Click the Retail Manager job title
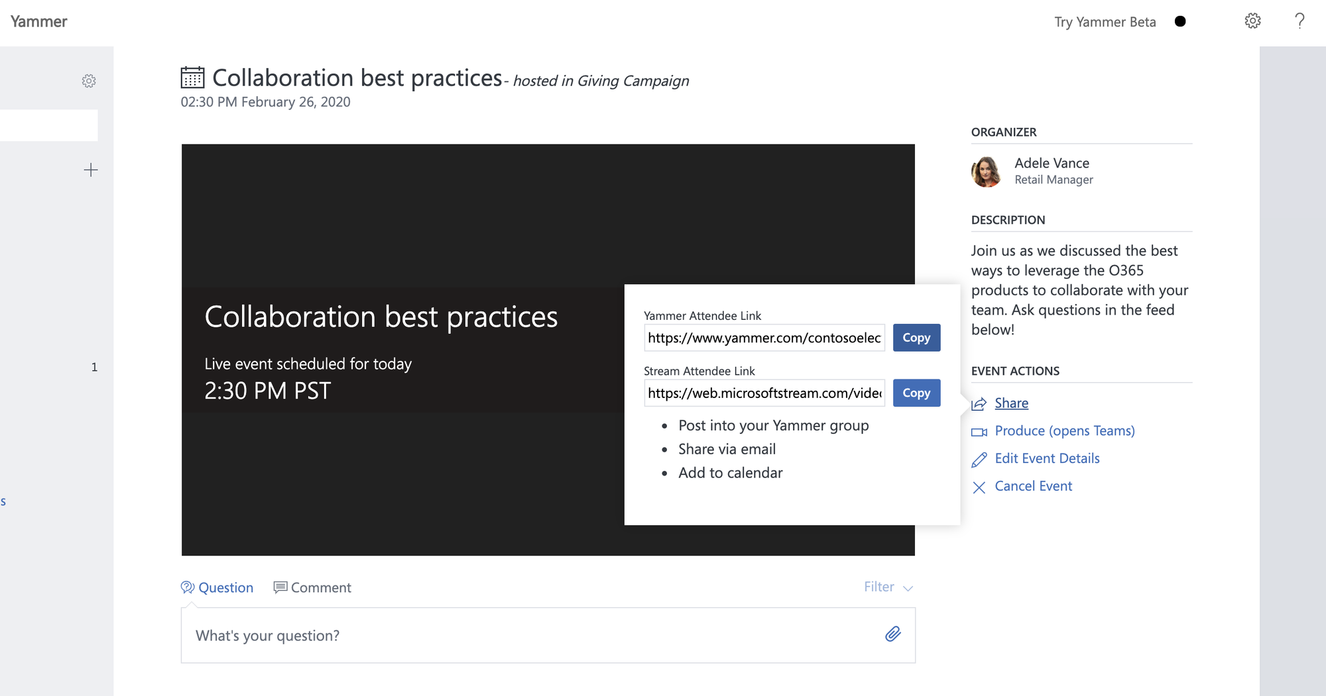1326x696 pixels. [x=1054, y=180]
